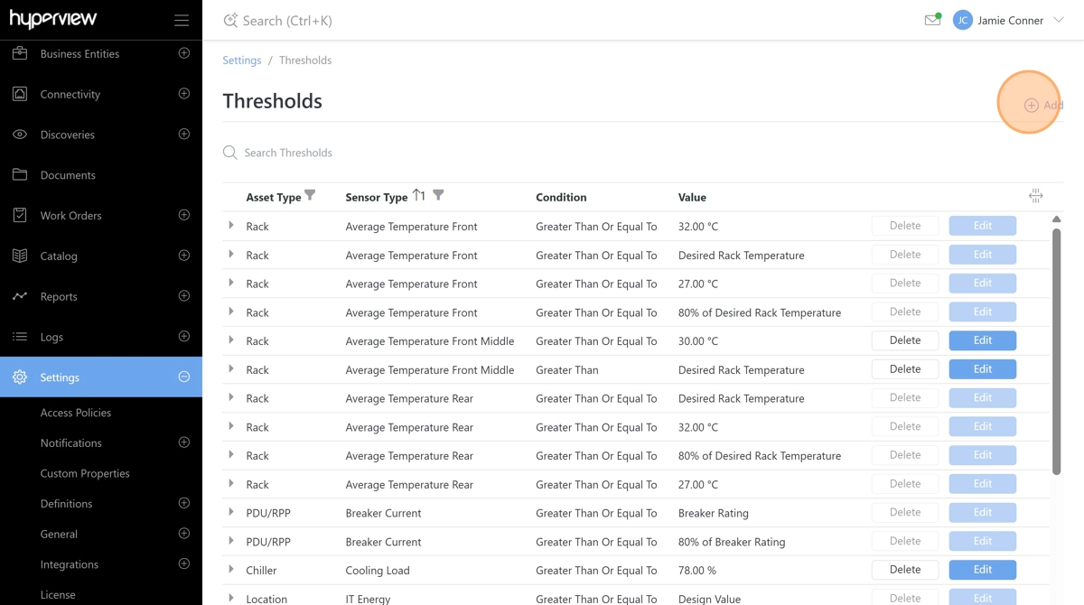Screen dimensions: 1084x605
Task: Expand the Chiller Cooling Load row
Action: click(231, 570)
